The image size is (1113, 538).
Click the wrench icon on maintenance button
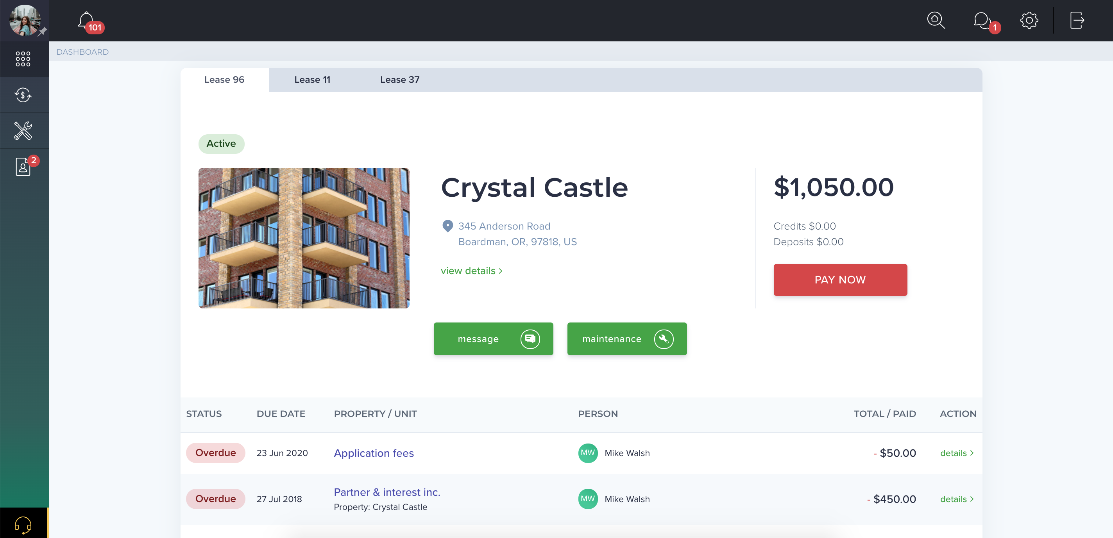point(663,339)
